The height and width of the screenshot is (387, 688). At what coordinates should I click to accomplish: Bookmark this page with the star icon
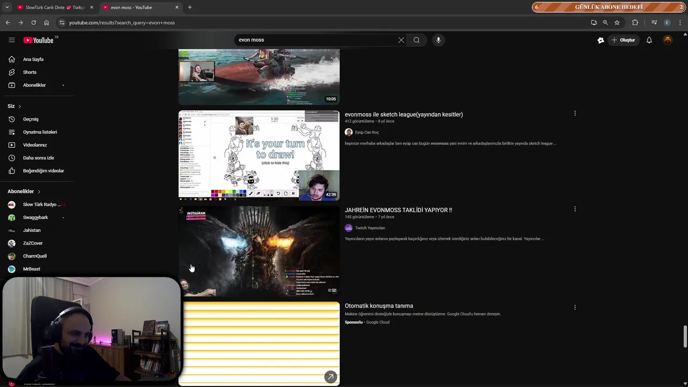click(x=617, y=23)
